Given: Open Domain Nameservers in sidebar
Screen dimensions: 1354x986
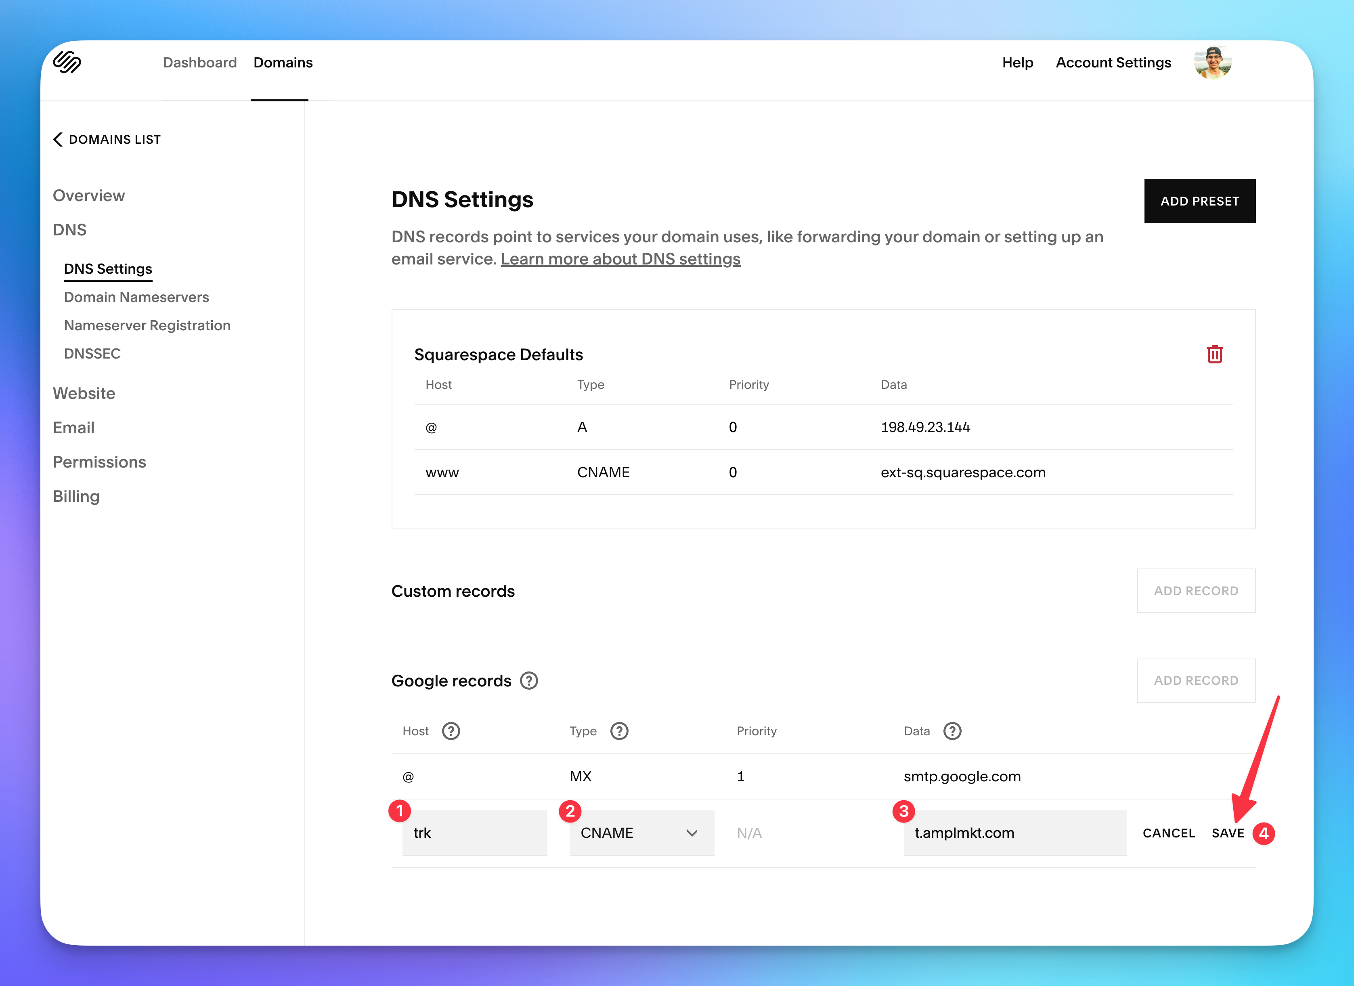Looking at the screenshot, I should (136, 297).
